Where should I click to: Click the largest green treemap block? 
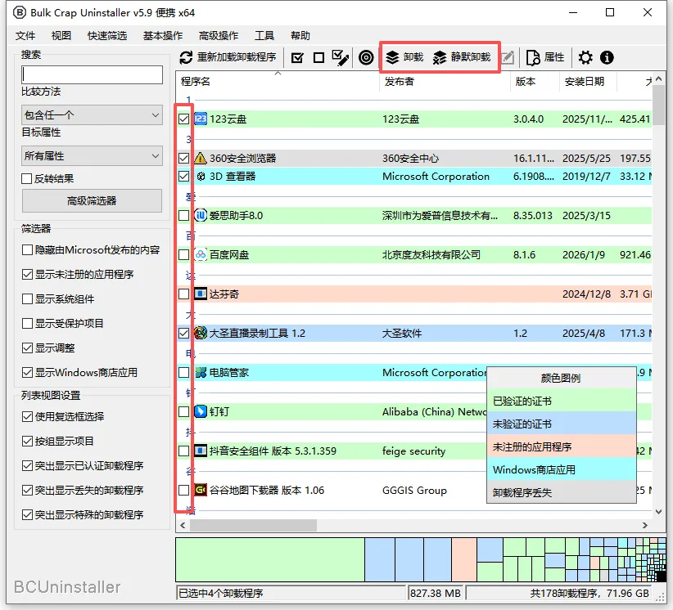click(x=270, y=560)
